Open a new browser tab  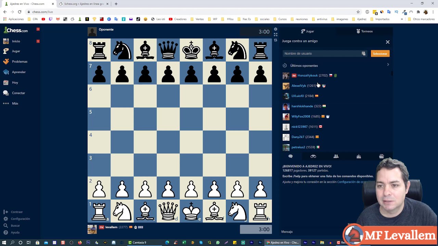(x=116, y=4)
